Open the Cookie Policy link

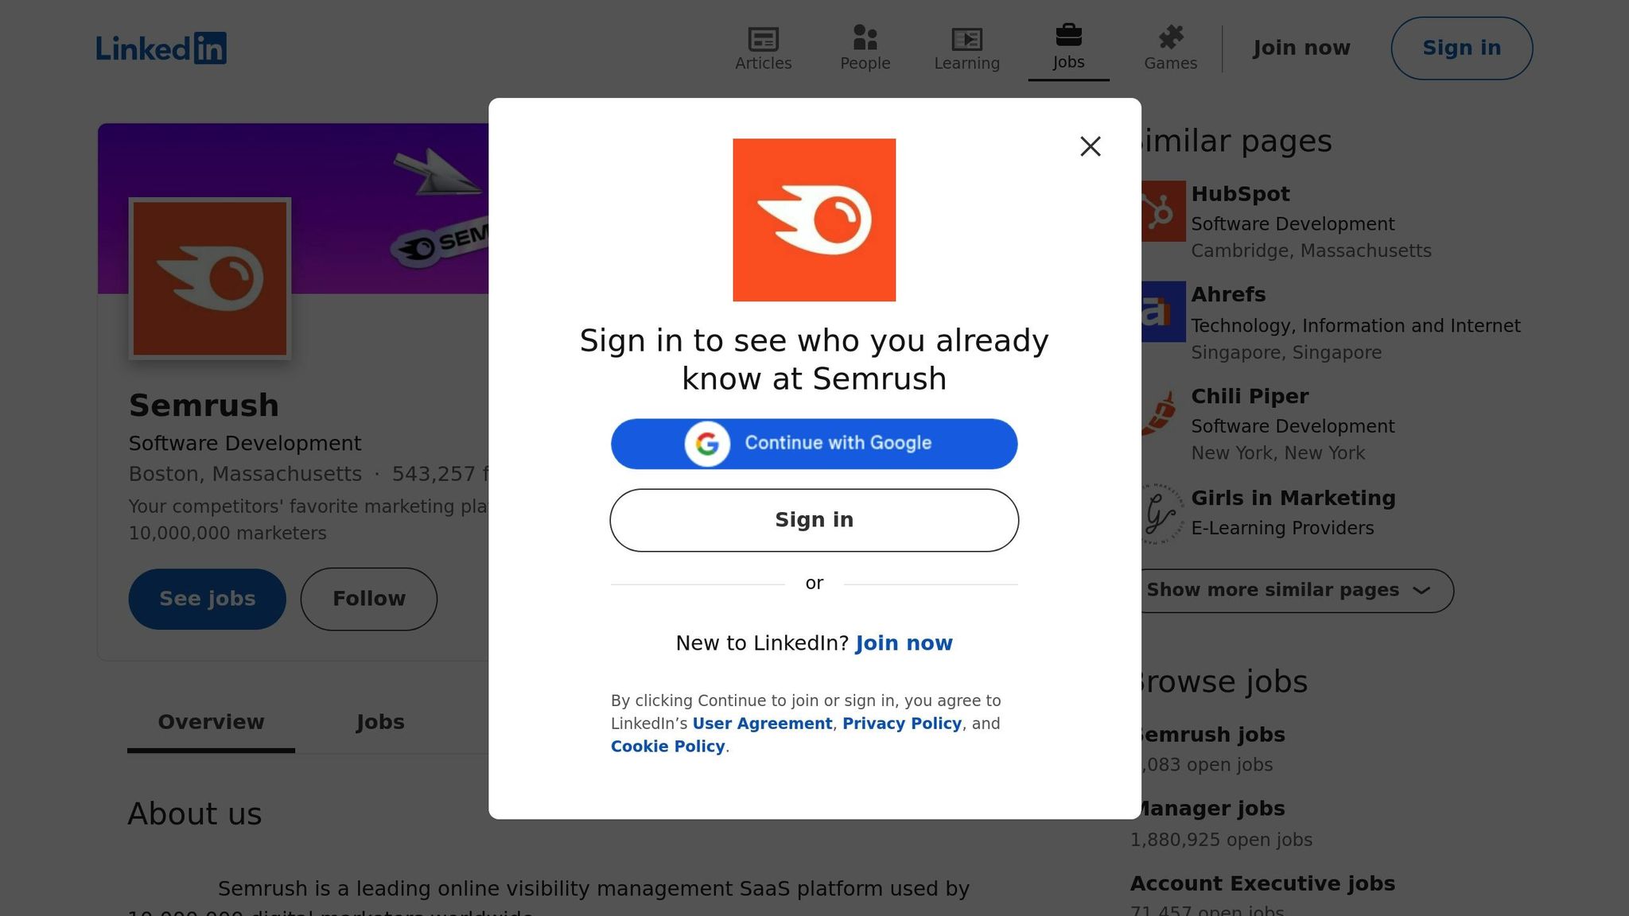667,747
